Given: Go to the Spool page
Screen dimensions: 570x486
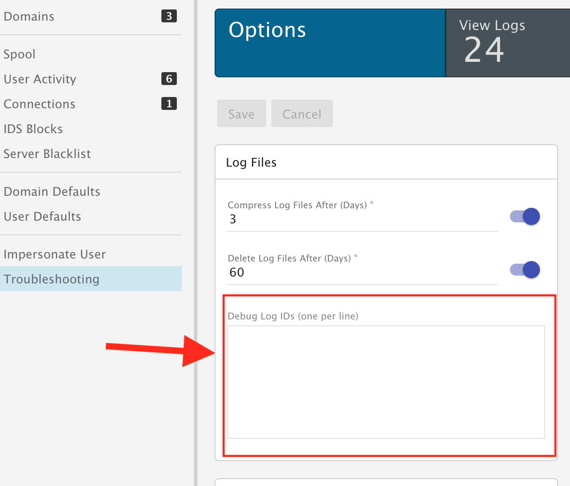Looking at the screenshot, I should [x=20, y=55].
